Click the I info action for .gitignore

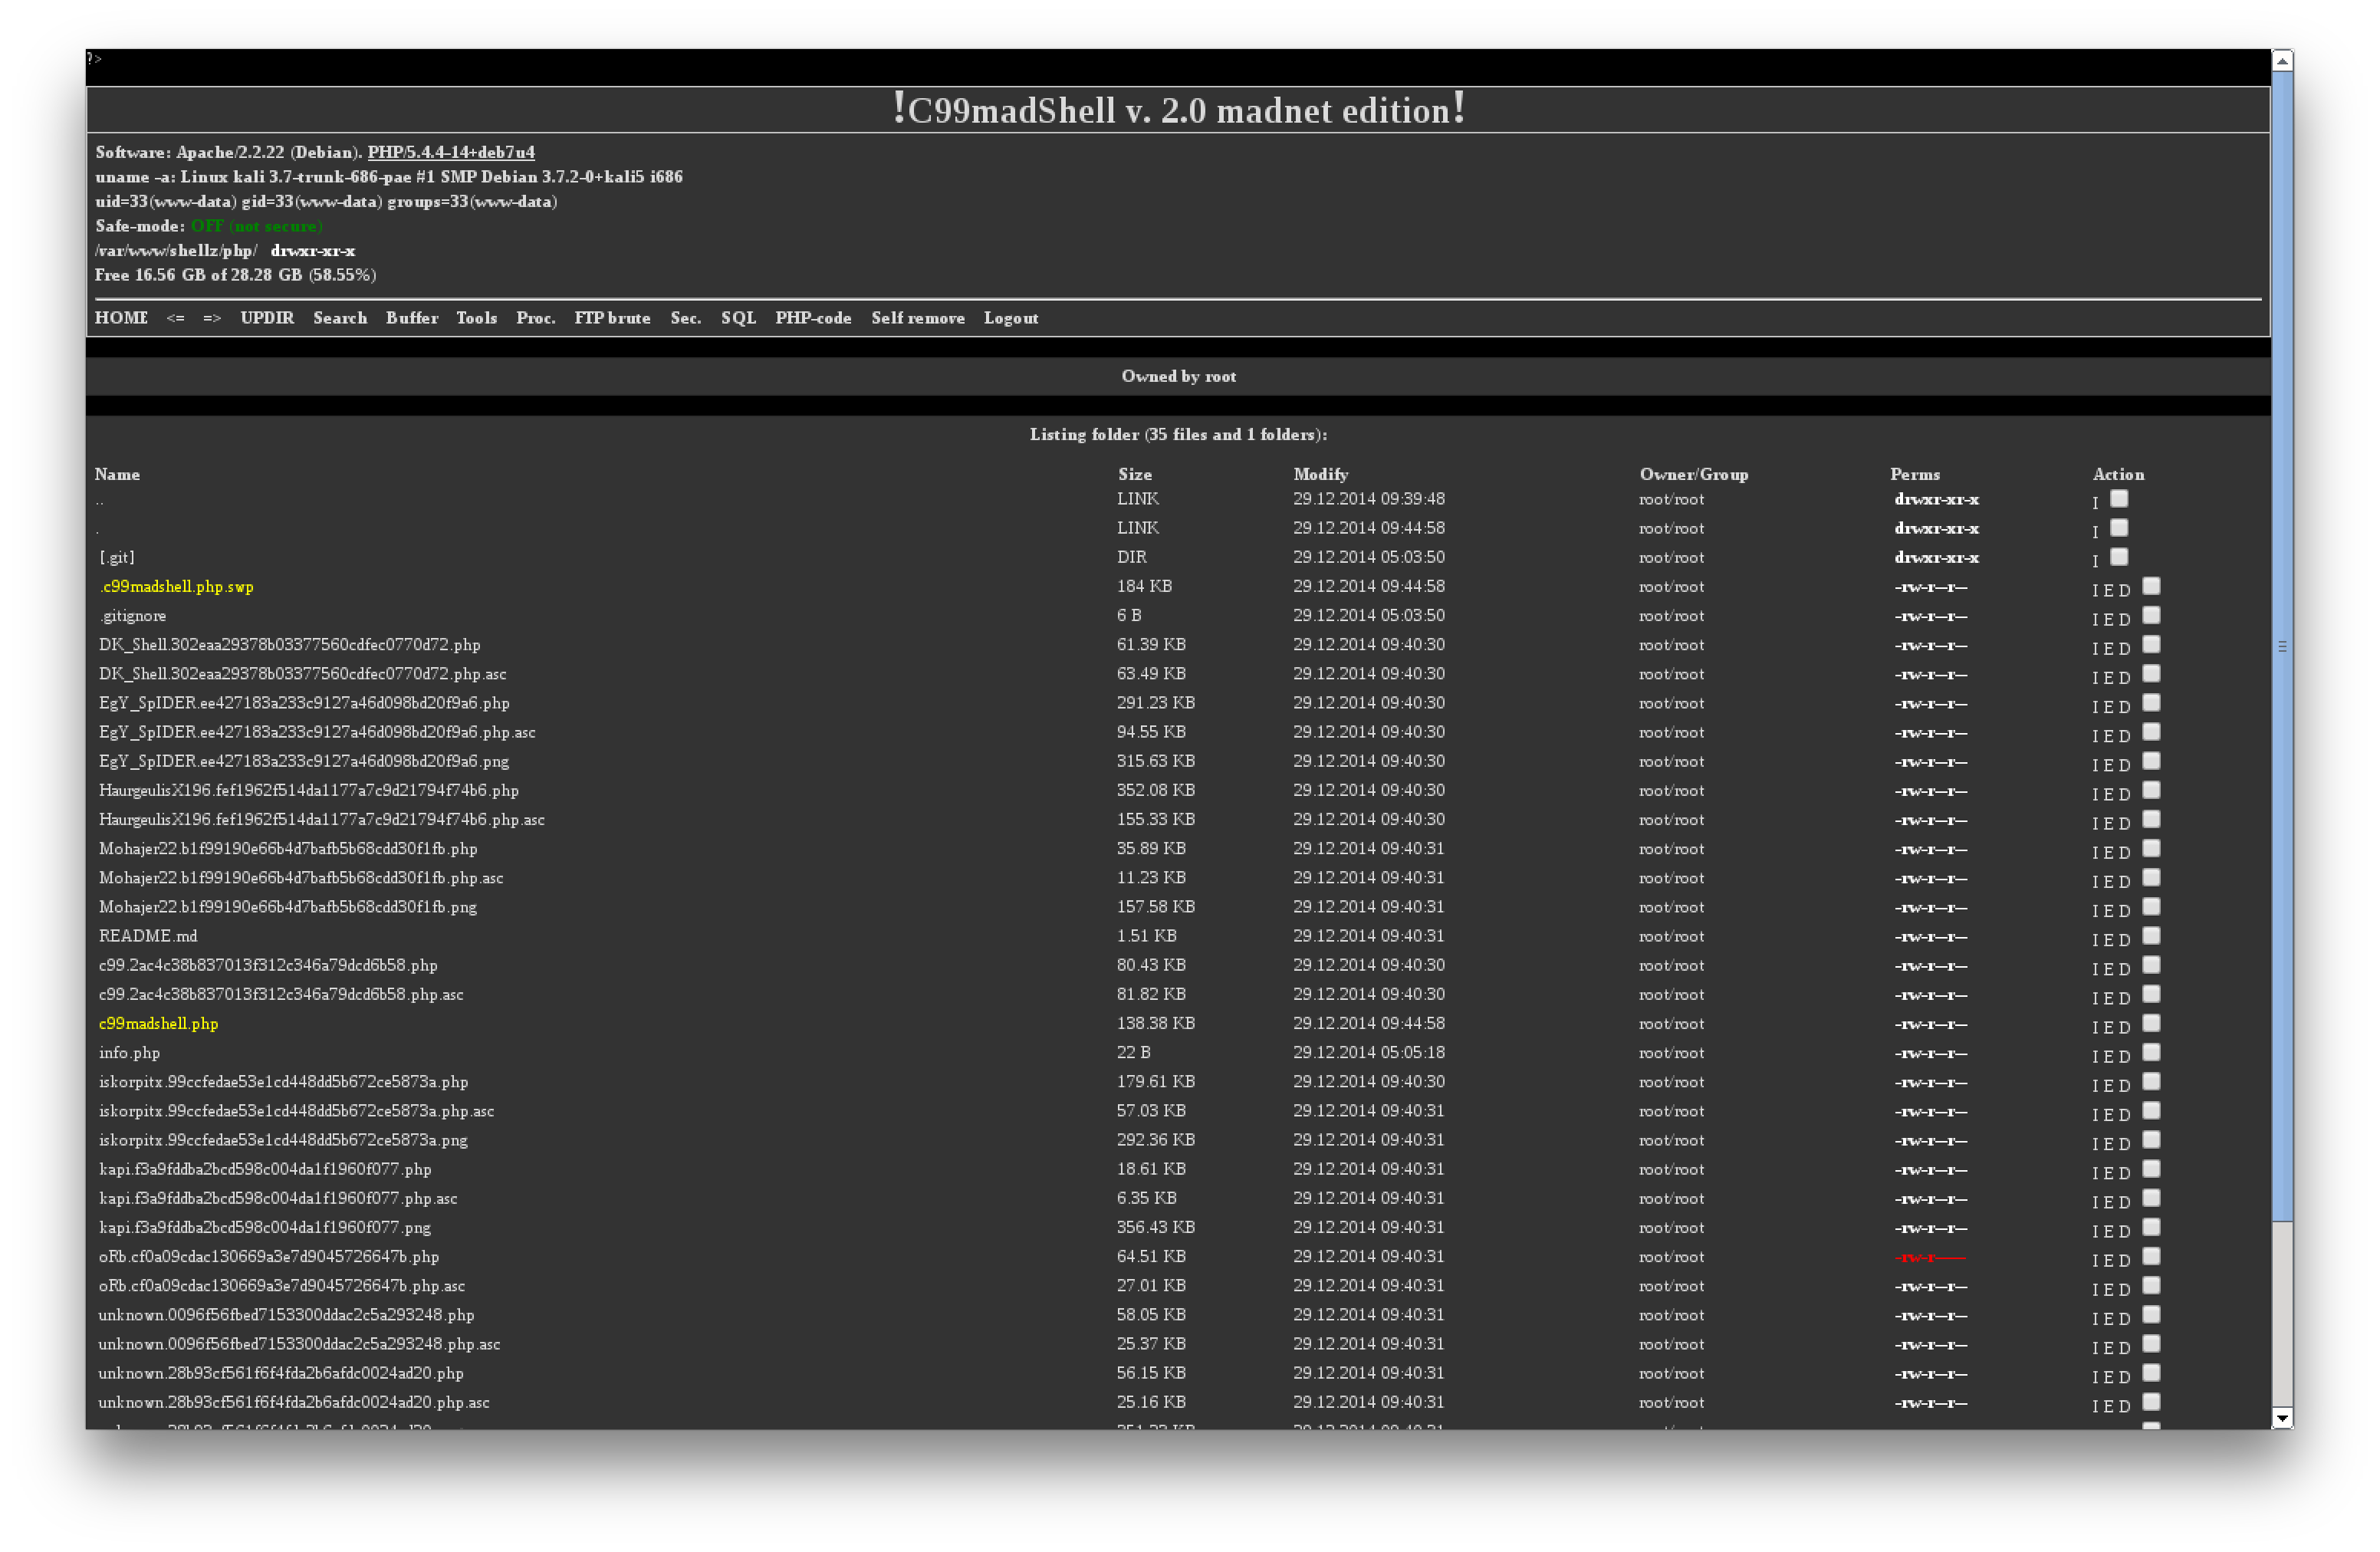[x=2095, y=620]
